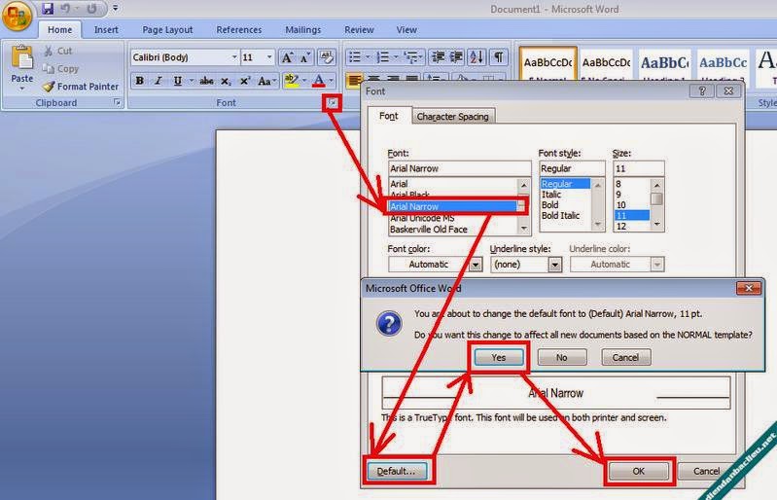Screen dimensions: 777x500
Task: Open the highlight color arrow in the ribbon
Action: (x=304, y=81)
